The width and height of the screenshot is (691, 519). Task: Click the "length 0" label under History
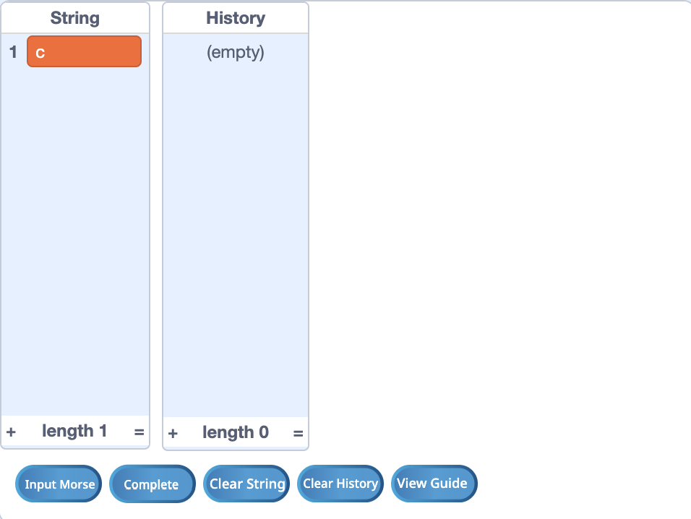[236, 433]
